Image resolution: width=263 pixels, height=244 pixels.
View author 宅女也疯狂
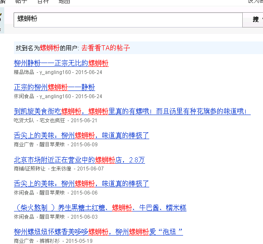click(x=52, y=121)
